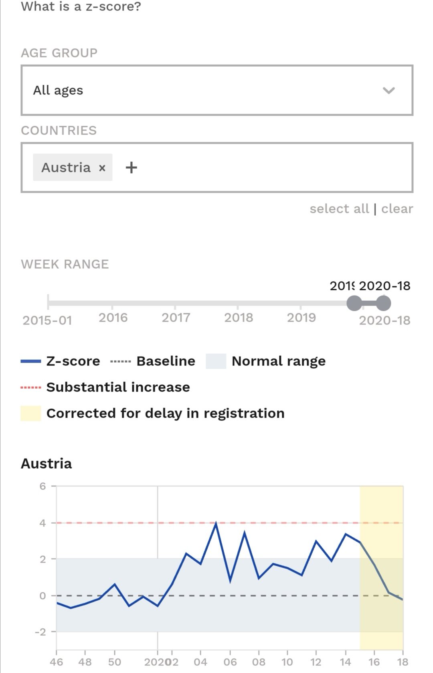Viewport: 433px width, 673px height.
Task: Click the 2017 tick on week range
Action: click(x=176, y=318)
